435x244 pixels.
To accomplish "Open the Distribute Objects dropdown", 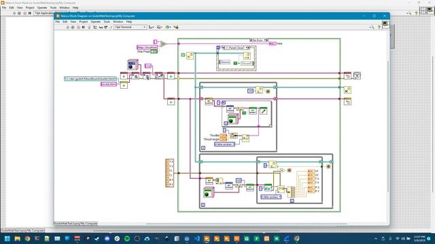I will pyautogui.click(x=160, y=27).
